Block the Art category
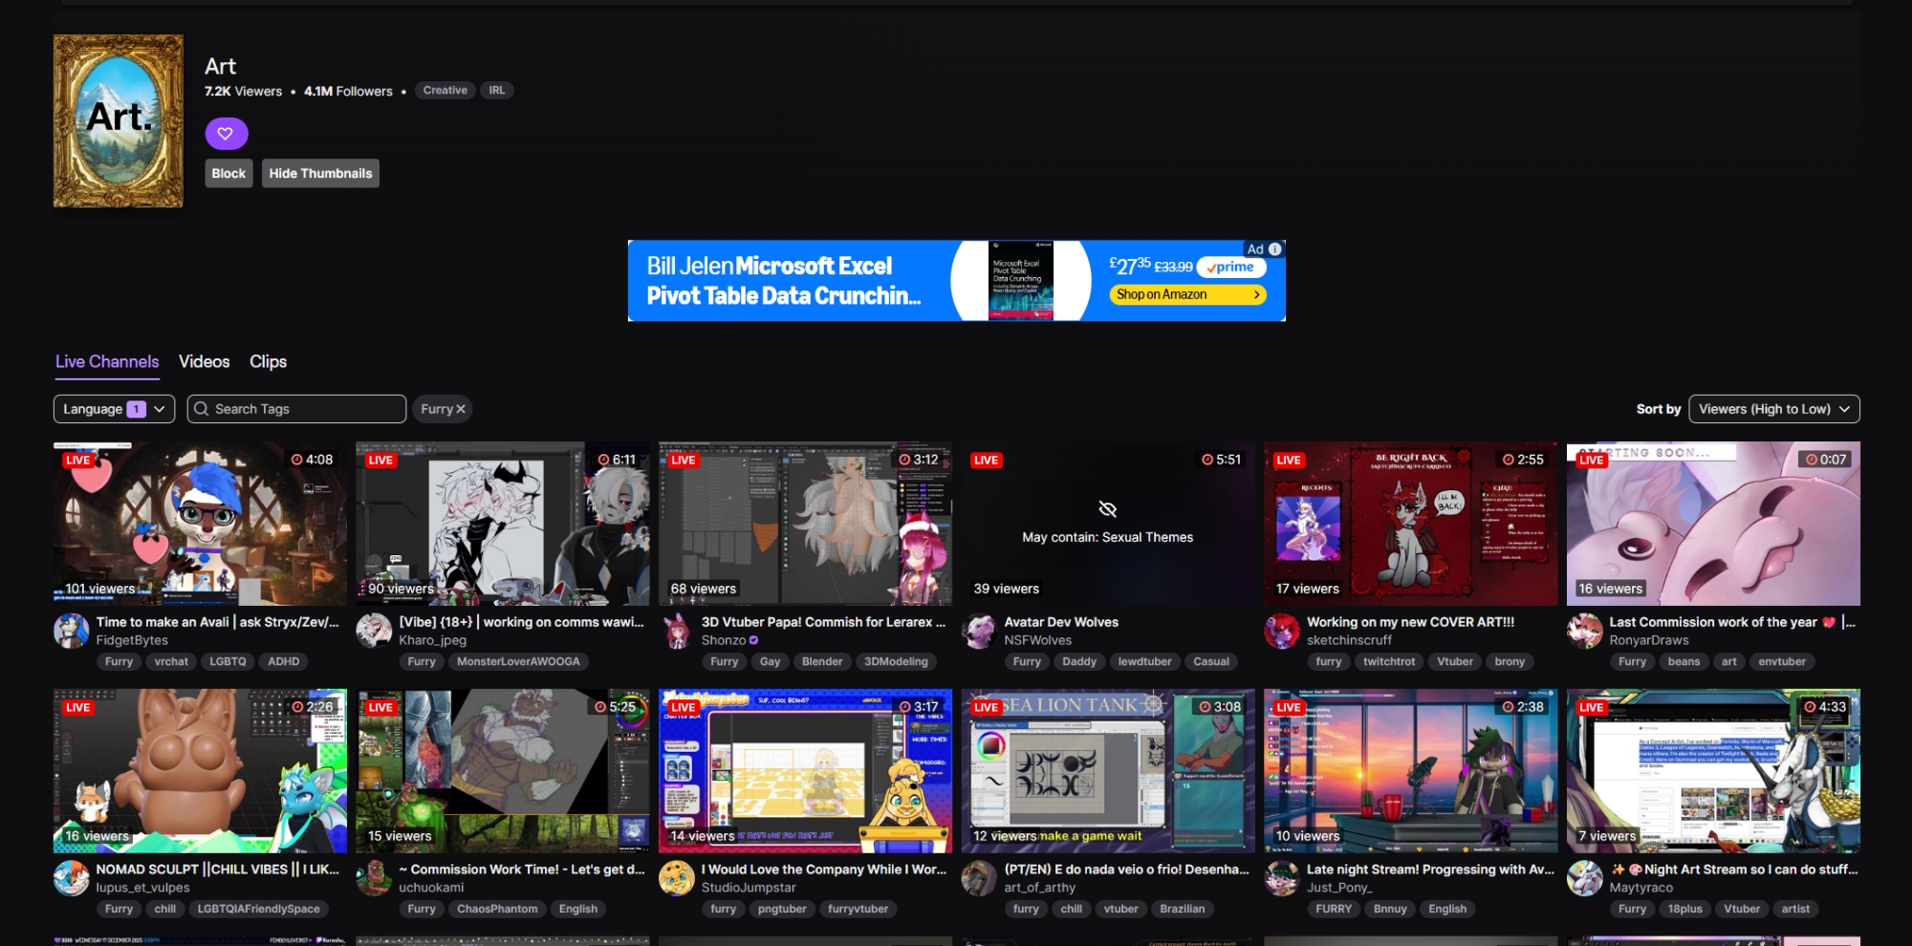The width and height of the screenshot is (1912, 946). tap(228, 173)
